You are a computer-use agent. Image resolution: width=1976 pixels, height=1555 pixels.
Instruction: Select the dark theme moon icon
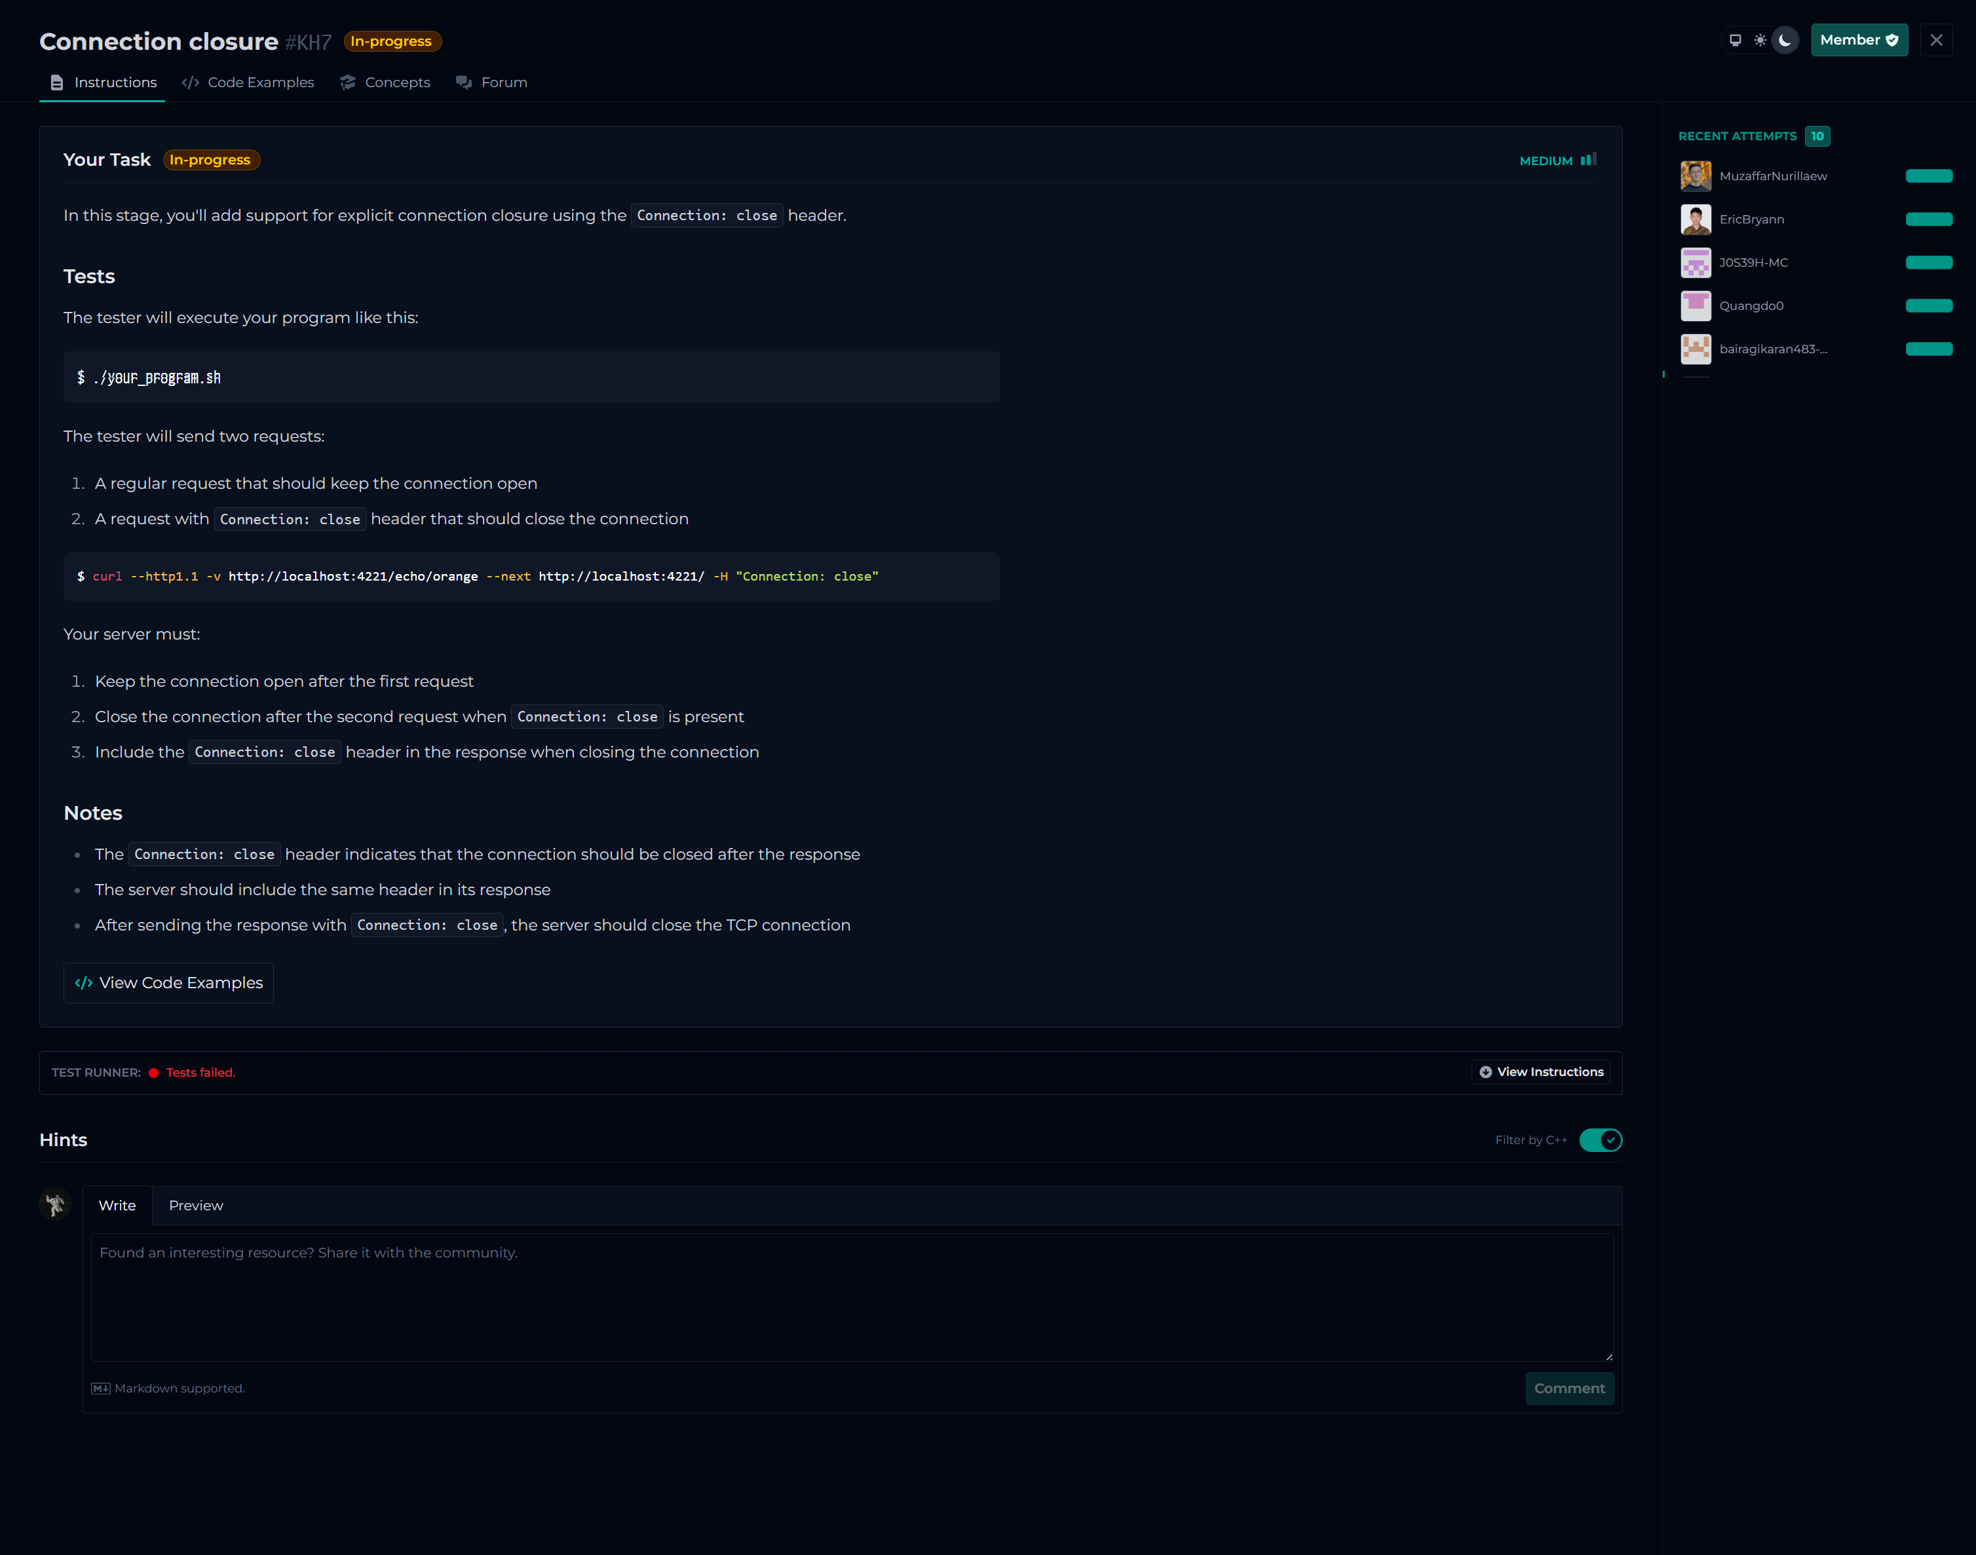coord(1785,40)
